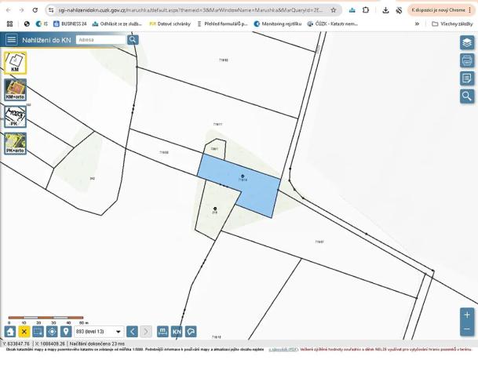Go to the home map extent button
This screenshot has height=367, width=478.
coord(9,332)
